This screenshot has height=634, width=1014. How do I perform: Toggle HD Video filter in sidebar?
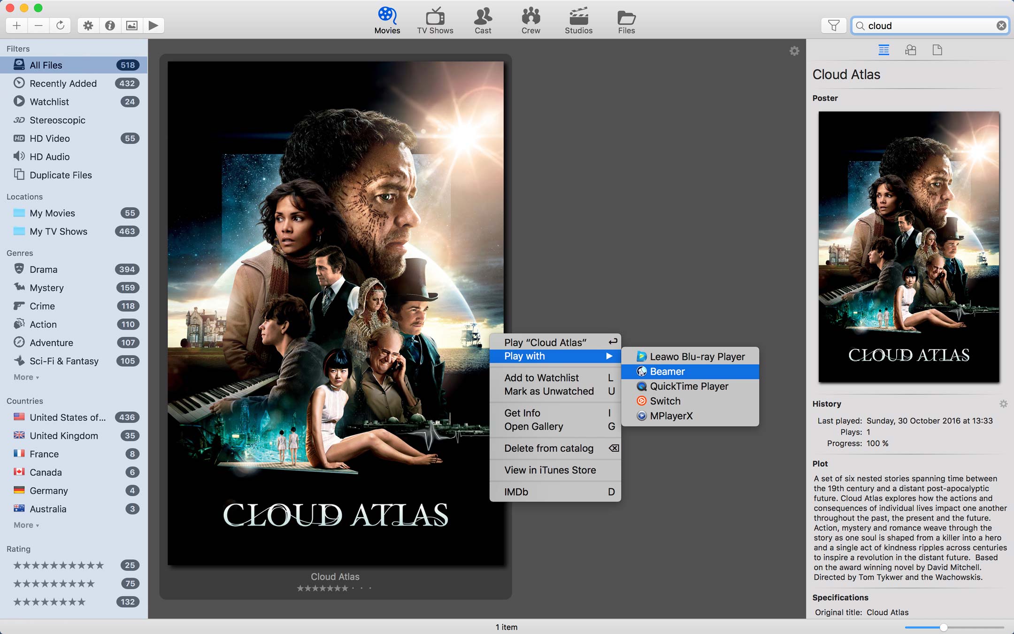pyautogui.click(x=49, y=138)
